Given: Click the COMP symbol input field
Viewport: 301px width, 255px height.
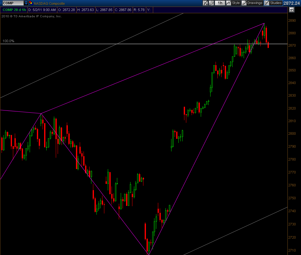Looking at the screenshot, I should pos(12,3).
